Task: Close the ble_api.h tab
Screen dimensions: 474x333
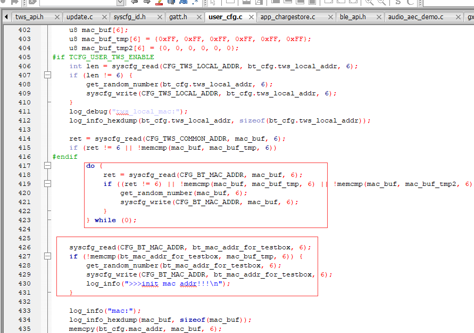Action: point(379,17)
